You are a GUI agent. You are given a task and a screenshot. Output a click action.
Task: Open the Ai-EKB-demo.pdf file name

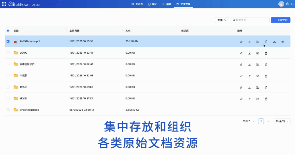[x=30, y=41]
